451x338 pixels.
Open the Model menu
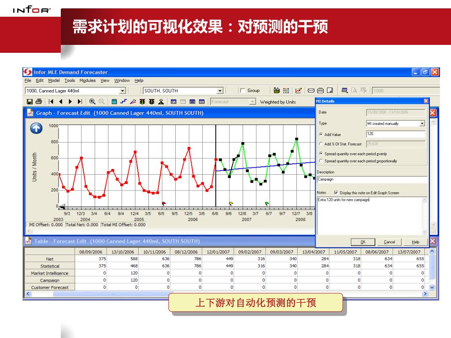[x=54, y=81]
